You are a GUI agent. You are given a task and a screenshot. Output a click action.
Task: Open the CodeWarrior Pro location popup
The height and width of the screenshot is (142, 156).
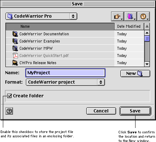coord(41,16)
